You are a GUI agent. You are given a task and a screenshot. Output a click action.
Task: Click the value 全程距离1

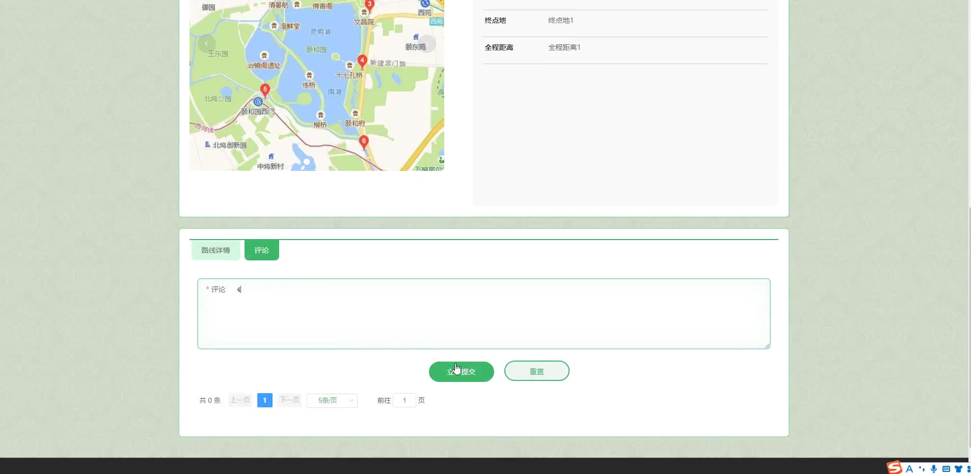point(564,47)
